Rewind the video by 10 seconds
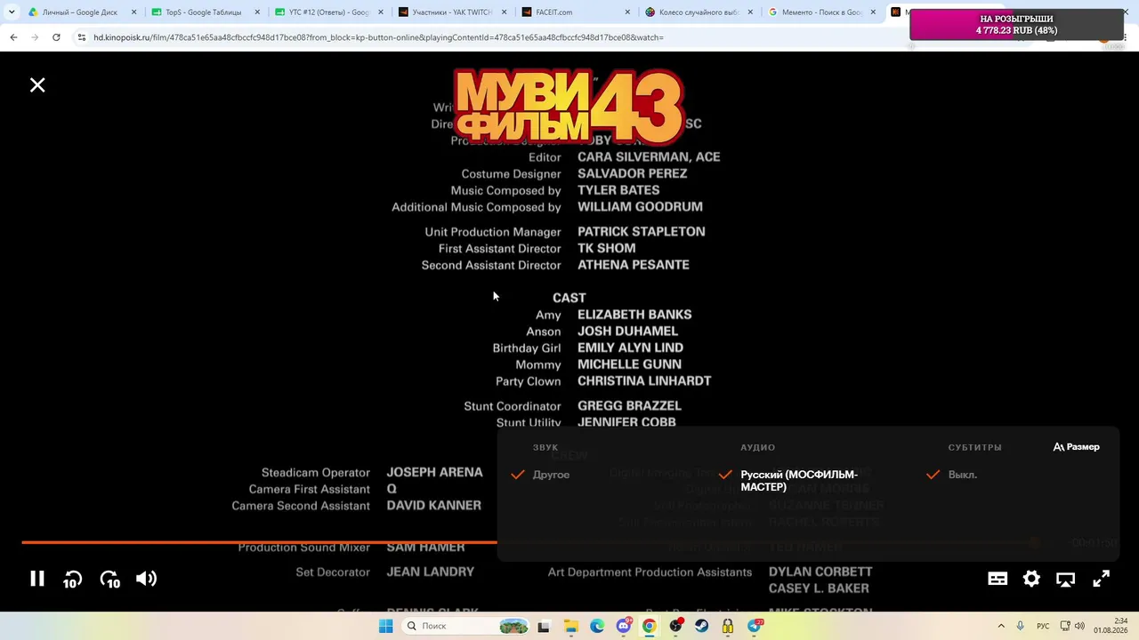Image resolution: width=1139 pixels, height=640 pixels. 73,580
